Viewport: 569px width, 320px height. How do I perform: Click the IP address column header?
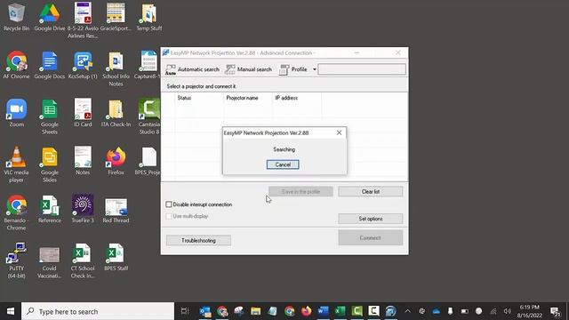click(296, 98)
